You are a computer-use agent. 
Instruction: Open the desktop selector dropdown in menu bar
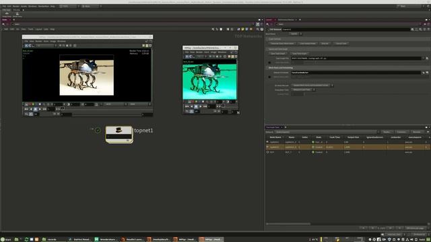pos(69,6)
